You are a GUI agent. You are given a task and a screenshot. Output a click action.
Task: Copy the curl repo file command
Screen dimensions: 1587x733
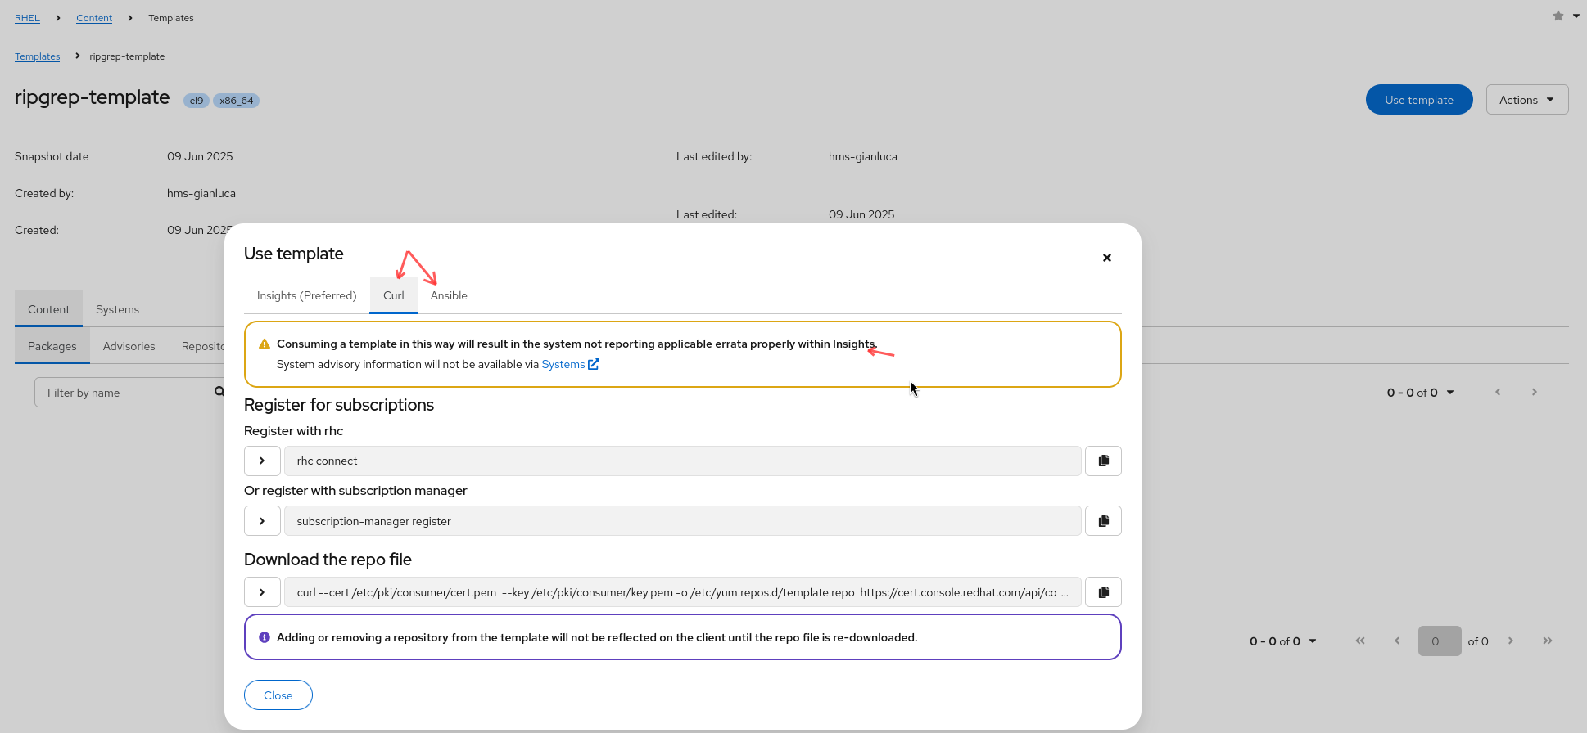pos(1103,592)
